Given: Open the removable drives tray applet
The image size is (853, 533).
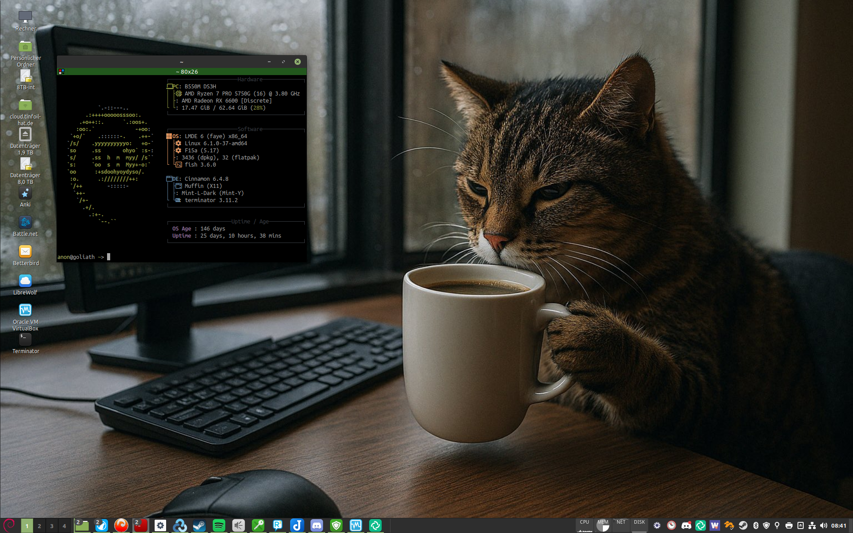Looking at the screenshot, I should 801,525.
